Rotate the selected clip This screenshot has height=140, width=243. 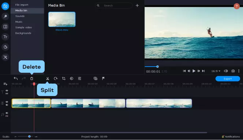(x=56, y=79)
